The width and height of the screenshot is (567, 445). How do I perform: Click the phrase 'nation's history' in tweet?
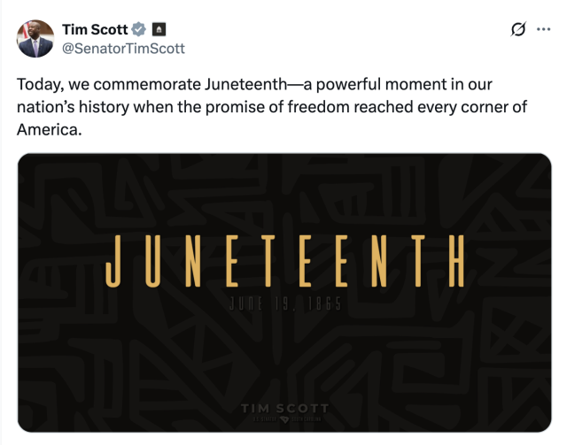(73, 107)
